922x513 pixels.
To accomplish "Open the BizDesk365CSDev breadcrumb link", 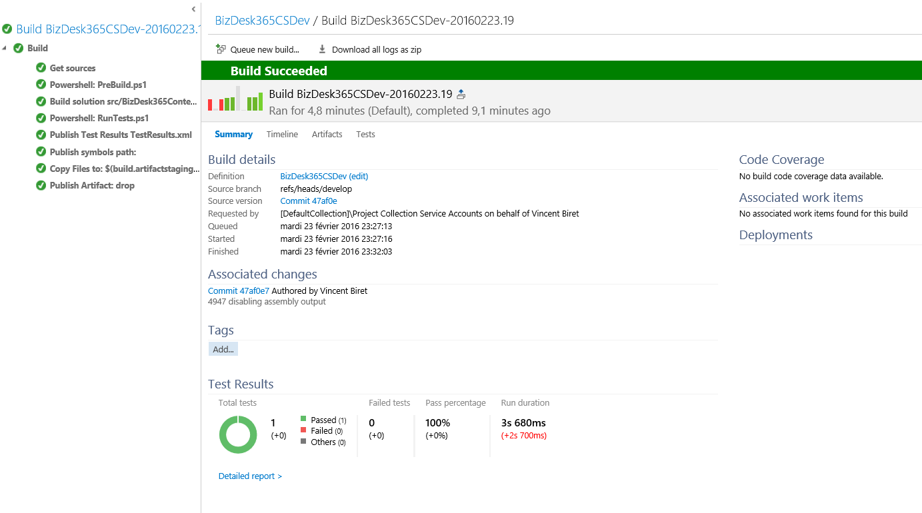I will [262, 20].
